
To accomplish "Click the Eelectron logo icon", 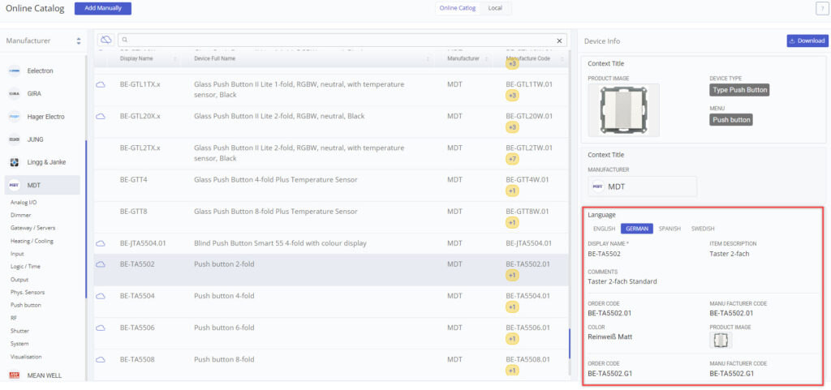I will pos(15,71).
